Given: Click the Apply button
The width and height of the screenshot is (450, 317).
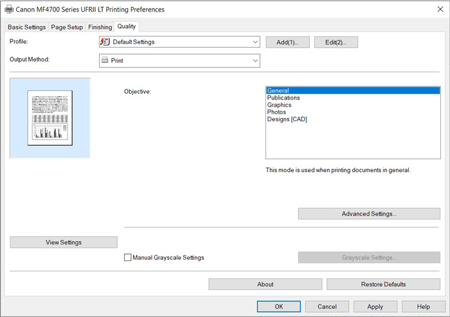Looking at the screenshot, I should 375,307.
